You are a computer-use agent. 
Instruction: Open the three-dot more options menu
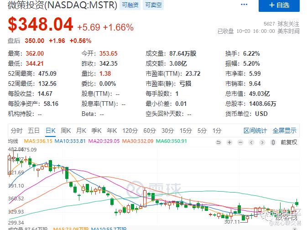pos(244,5)
